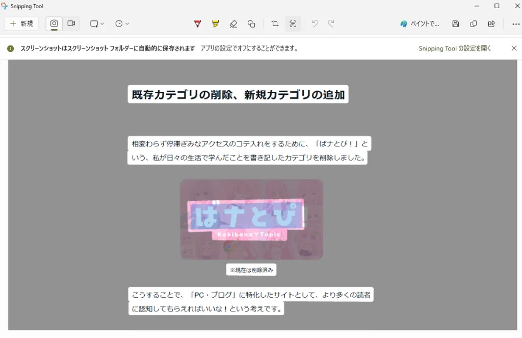This screenshot has height=338, width=522.
Task: Open Snipping Tool settings from the notification
Action: pyautogui.click(x=454, y=48)
